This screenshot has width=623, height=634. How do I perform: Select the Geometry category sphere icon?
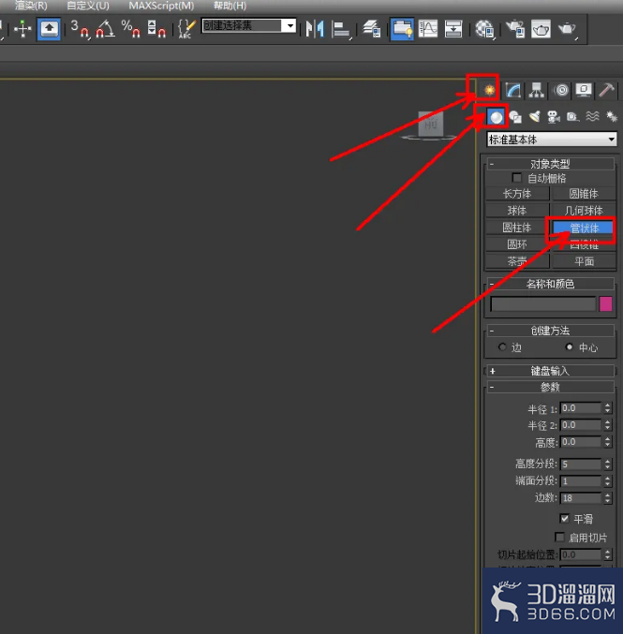click(496, 117)
